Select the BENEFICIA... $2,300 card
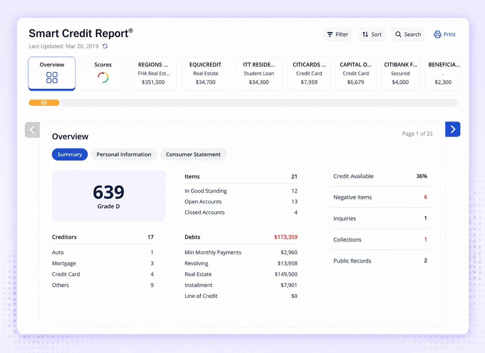The width and height of the screenshot is (485, 353). point(443,74)
